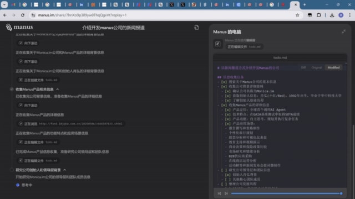
Task: Collapse the Manus 的电脑 panel with shrink icon
Action: (x=343, y=32)
